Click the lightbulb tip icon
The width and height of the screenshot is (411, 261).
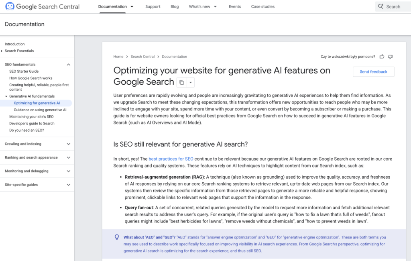coord(117,237)
